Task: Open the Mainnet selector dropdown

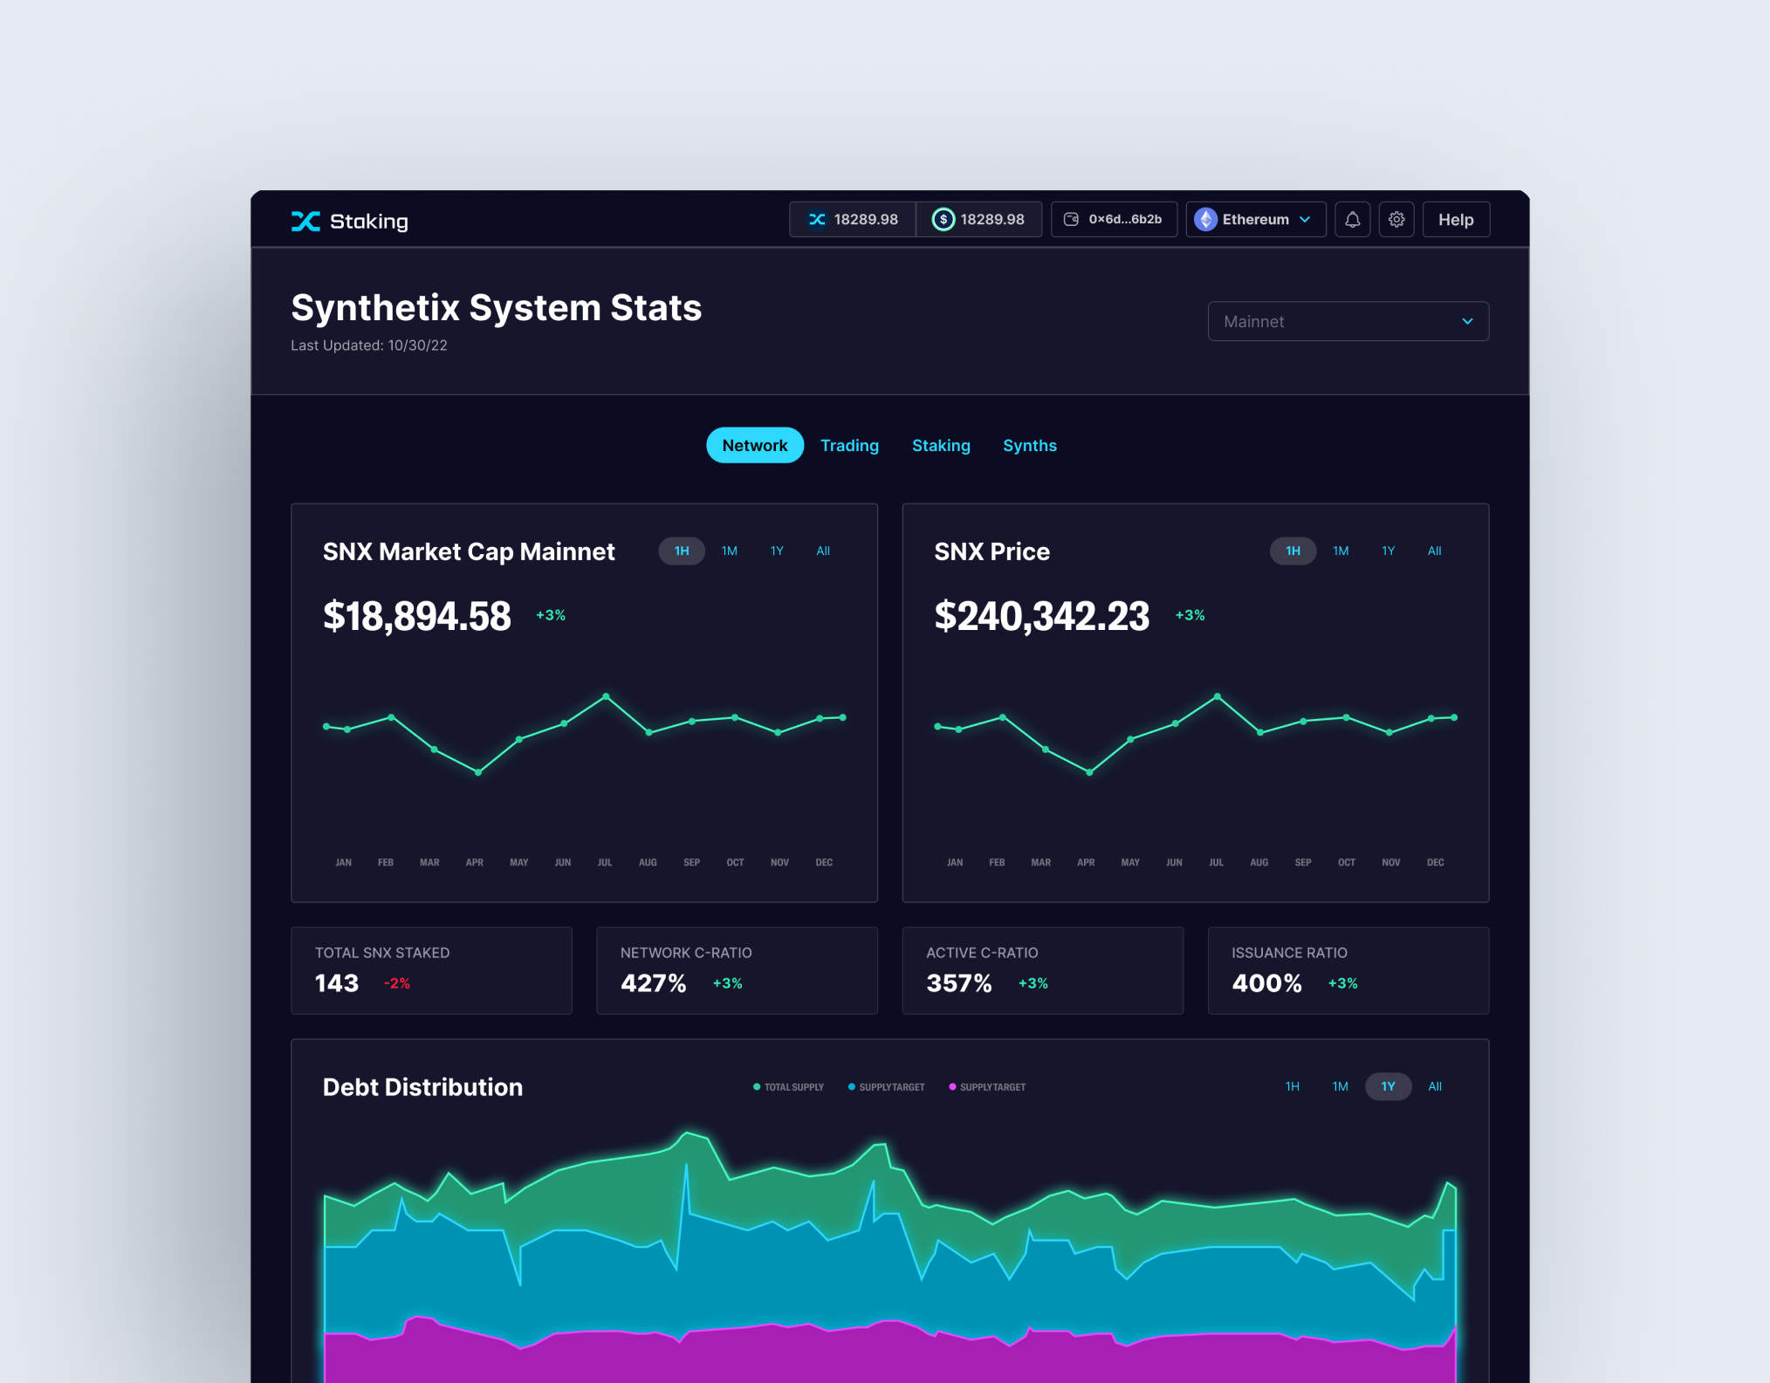Action: 1348,321
